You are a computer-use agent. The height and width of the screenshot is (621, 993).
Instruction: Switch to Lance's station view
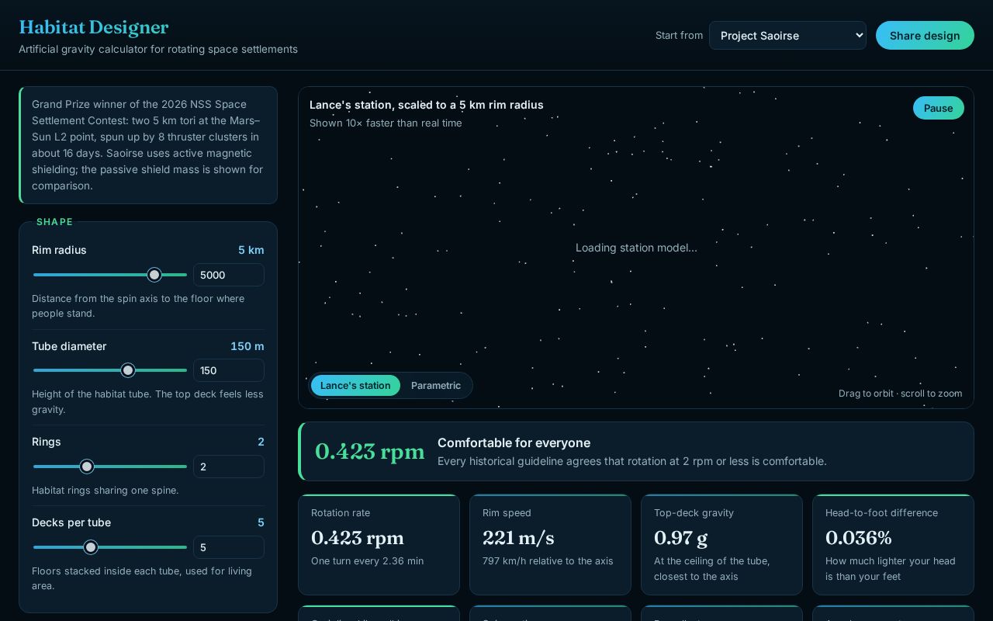tap(355, 386)
